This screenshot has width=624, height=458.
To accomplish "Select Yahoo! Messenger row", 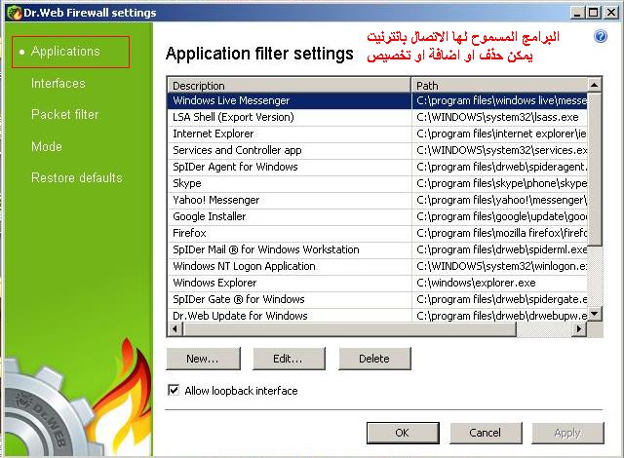I will coord(377,200).
